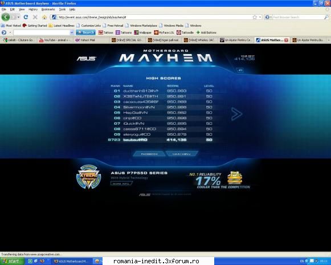This screenshot has width=331, height=265.
Task: Go back with the green back arrow
Action: coord(6,17)
